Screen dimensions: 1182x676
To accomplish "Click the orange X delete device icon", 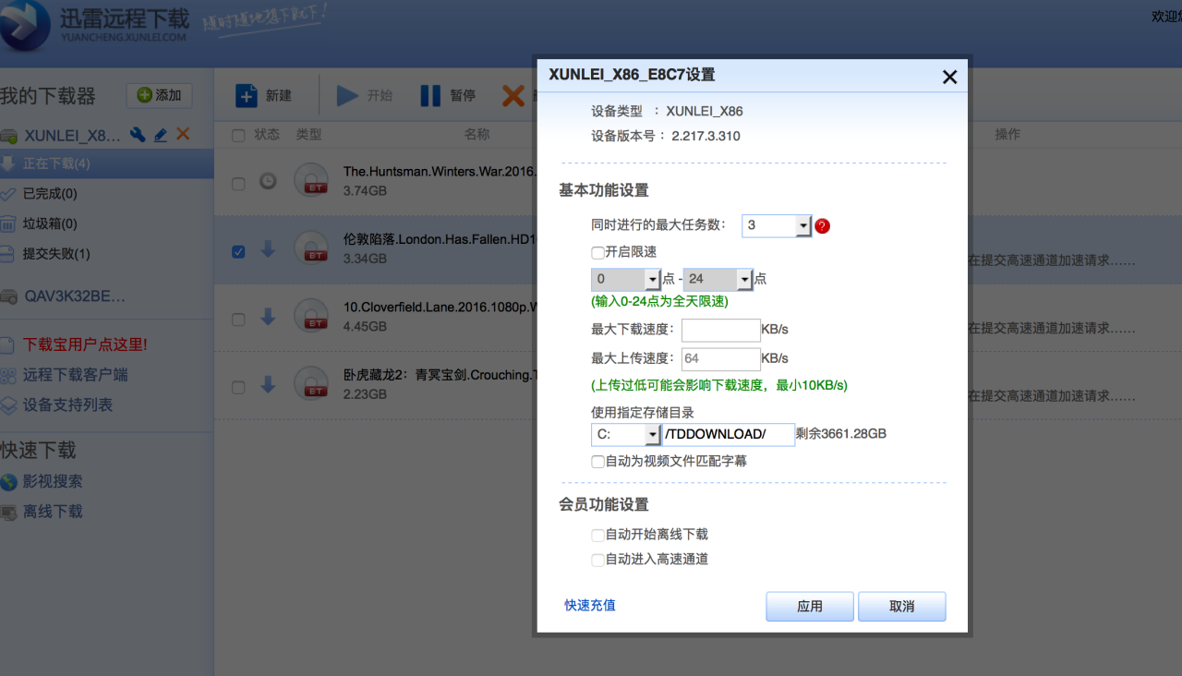I will pyautogui.click(x=183, y=134).
